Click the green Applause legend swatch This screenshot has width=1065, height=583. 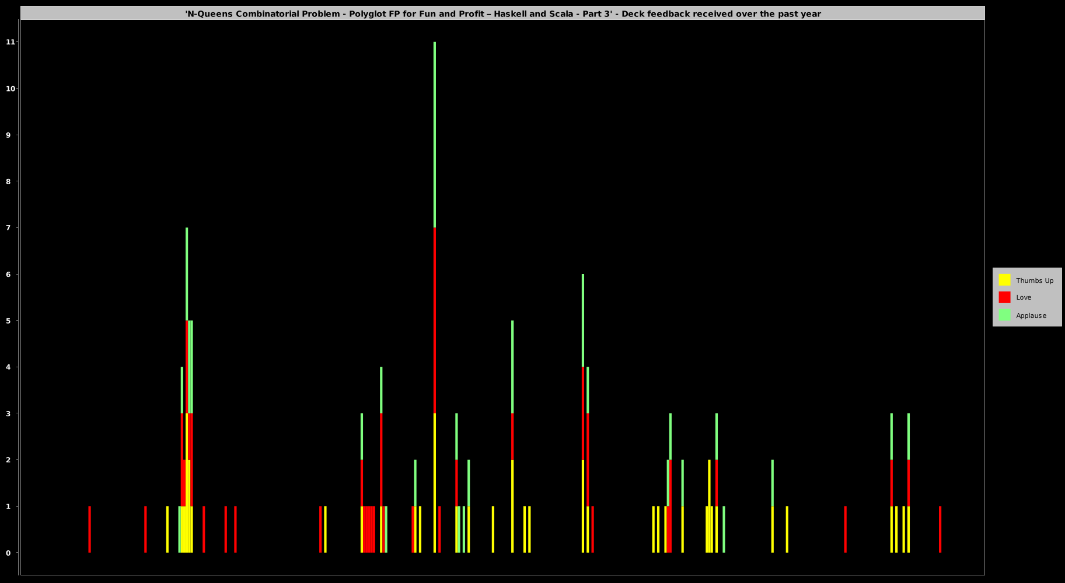1004,315
